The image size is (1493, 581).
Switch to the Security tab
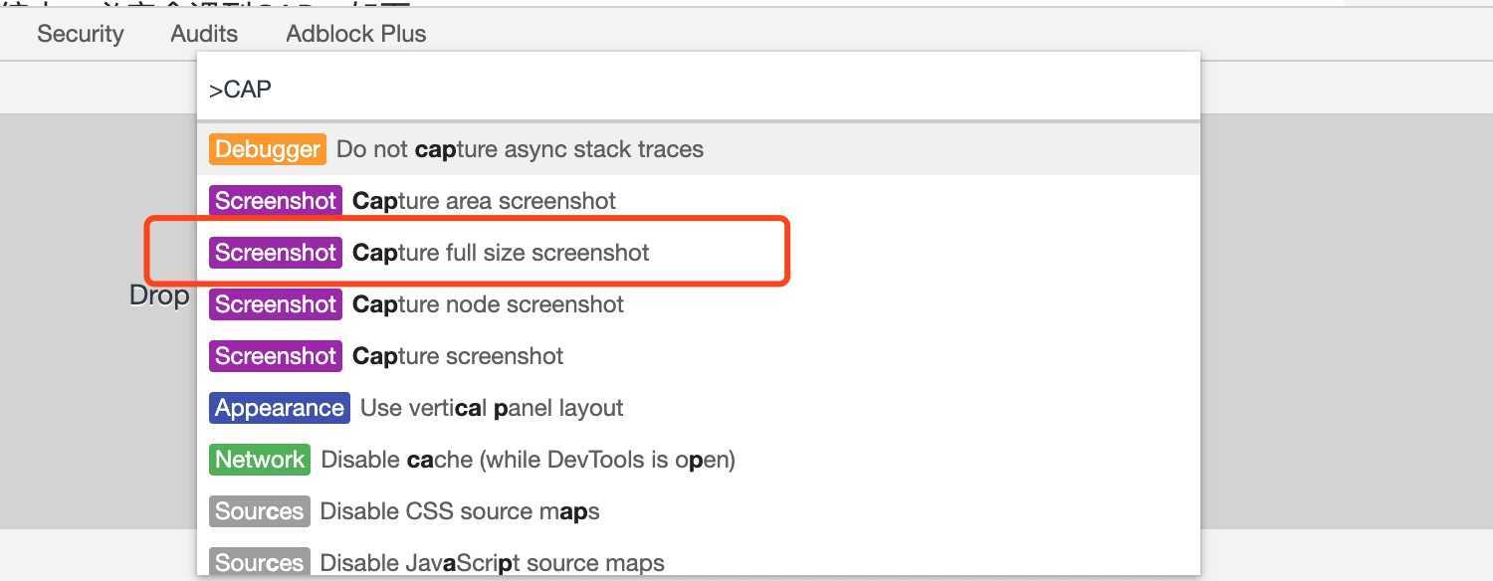coord(81,34)
